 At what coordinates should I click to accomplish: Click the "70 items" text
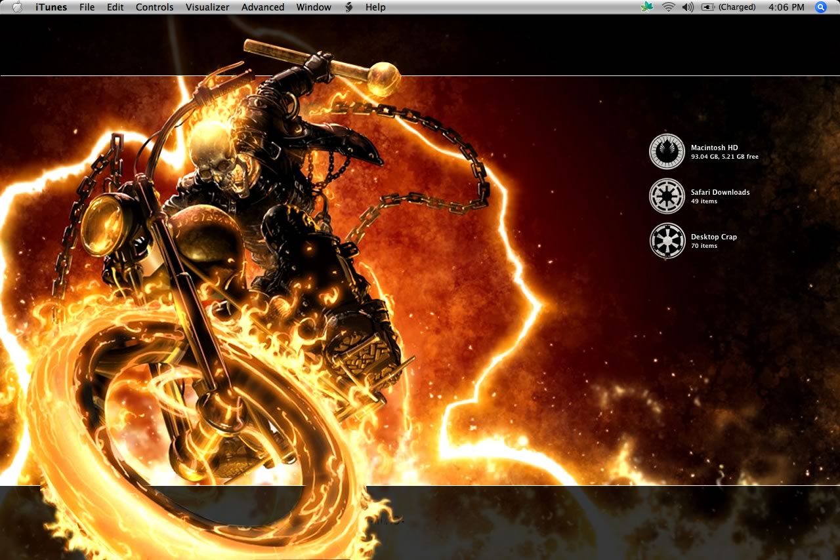[x=704, y=246]
